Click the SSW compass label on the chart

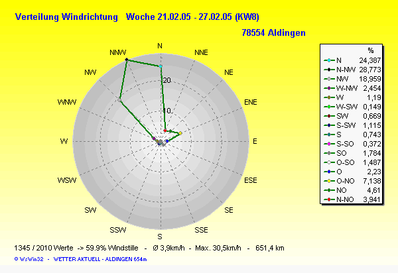click(x=118, y=230)
